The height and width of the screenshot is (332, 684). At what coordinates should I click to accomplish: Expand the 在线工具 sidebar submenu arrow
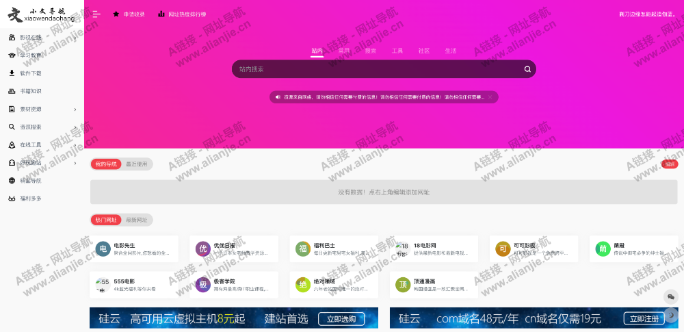point(75,145)
